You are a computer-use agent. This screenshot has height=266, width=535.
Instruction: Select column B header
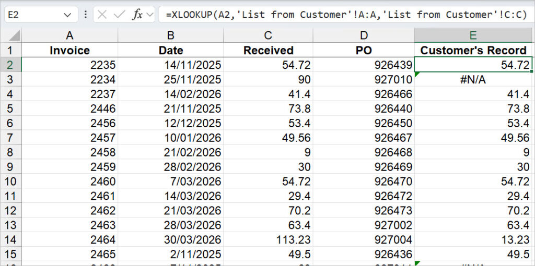pos(171,35)
